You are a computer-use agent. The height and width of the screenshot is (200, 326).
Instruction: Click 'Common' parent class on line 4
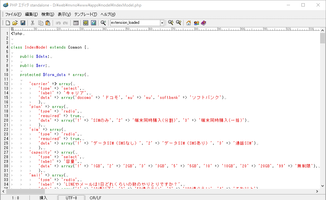pyautogui.click(x=75, y=47)
